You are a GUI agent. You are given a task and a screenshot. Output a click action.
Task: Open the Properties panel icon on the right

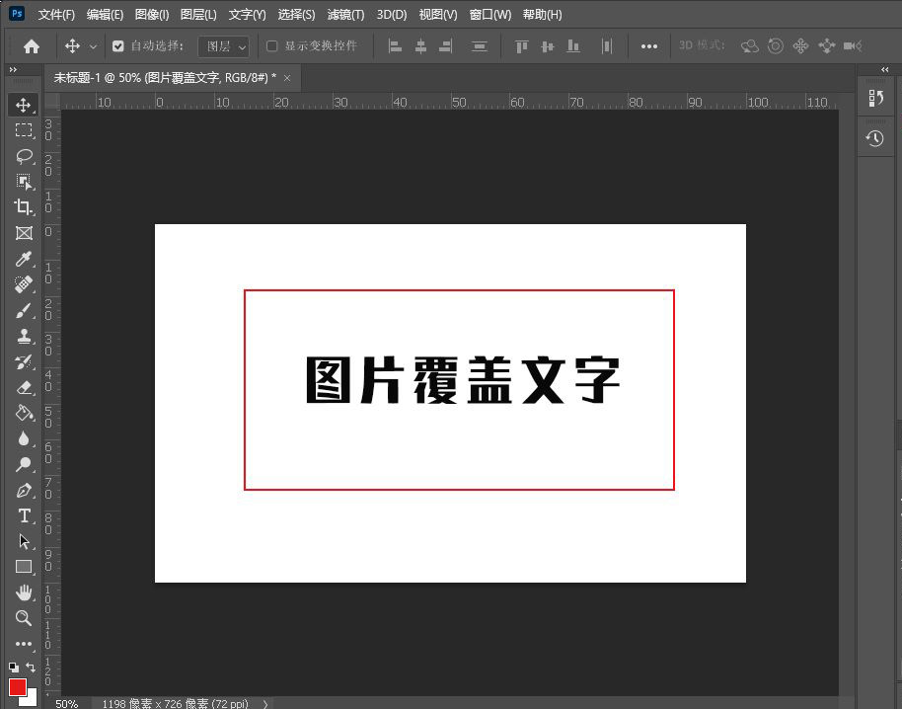click(x=875, y=98)
